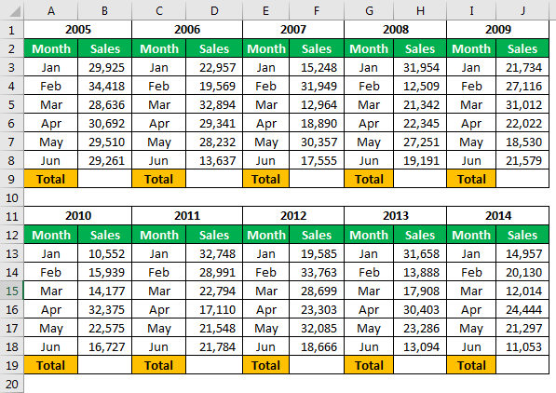556x393 pixels.
Task: Click empty total cell B19 for 2010
Action: [104, 365]
